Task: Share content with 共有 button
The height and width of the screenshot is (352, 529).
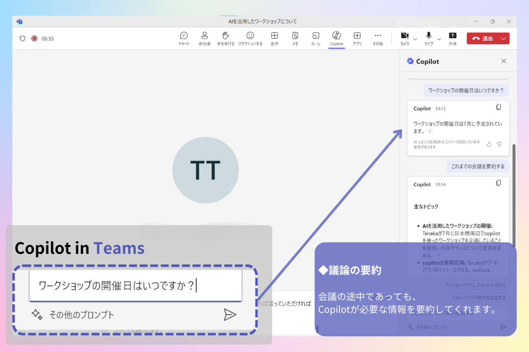Action: [453, 39]
